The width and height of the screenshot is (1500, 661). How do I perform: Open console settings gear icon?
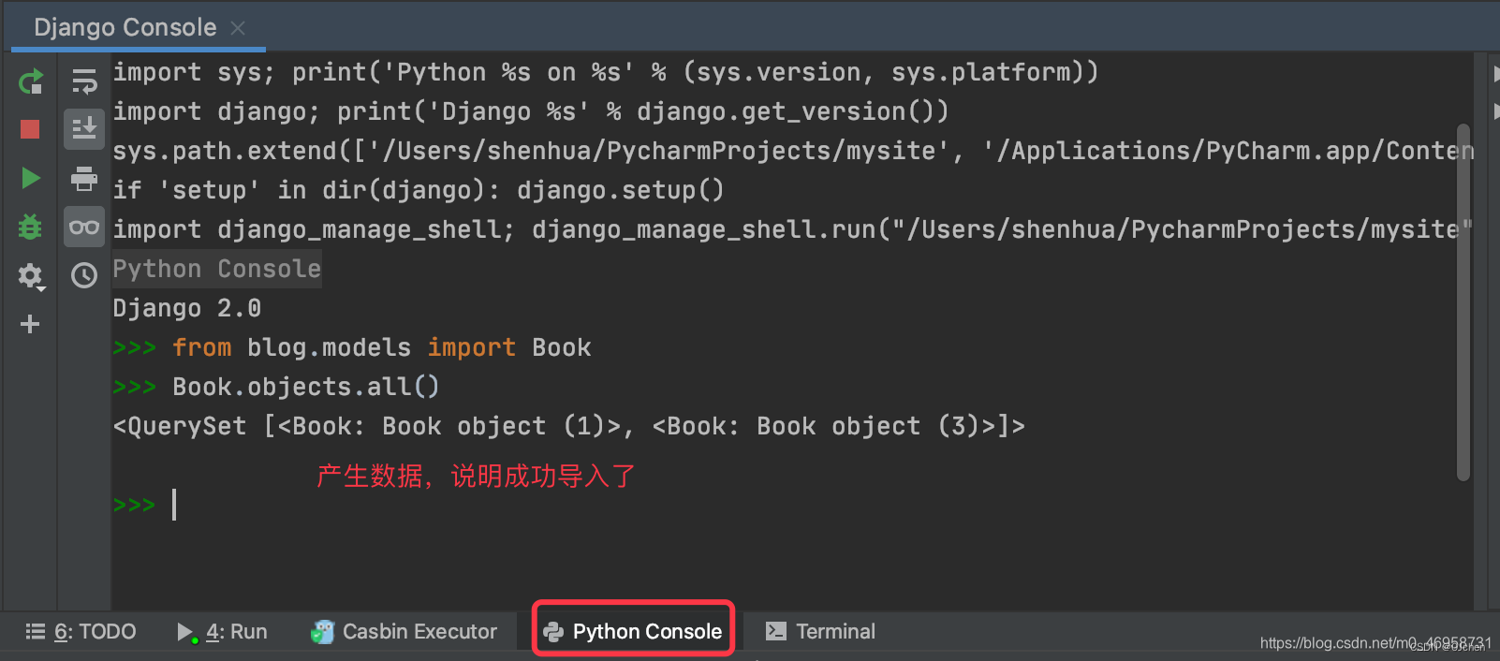tap(31, 276)
